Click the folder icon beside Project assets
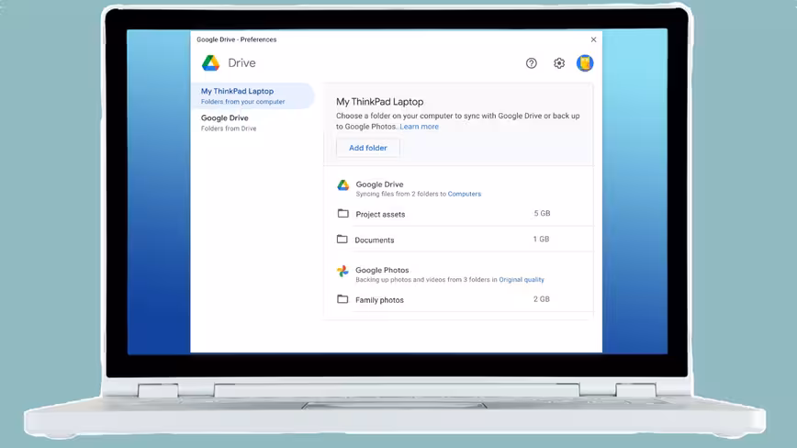Screen dimensions: 797x448 click(343, 213)
